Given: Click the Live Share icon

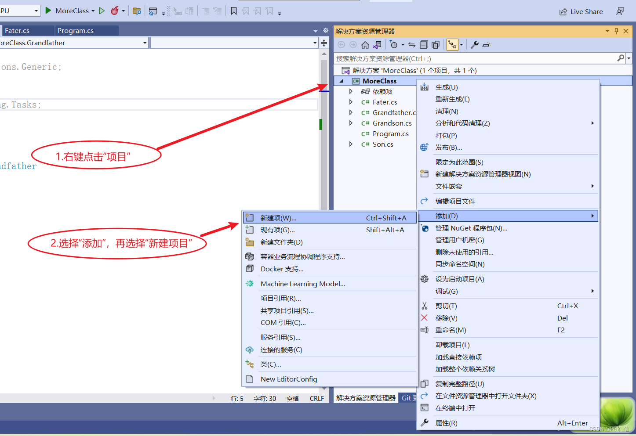Looking at the screenshot, I should click(x=563, y=11).
